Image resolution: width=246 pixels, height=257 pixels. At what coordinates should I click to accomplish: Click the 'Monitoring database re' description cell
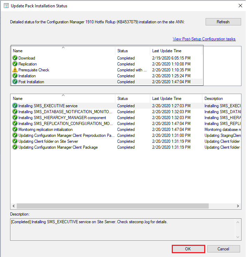click(223, 130)
